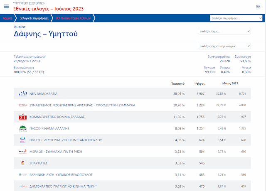Click the KKE party logo
This screenshot has width=266, height=191.
coord(23,117)
